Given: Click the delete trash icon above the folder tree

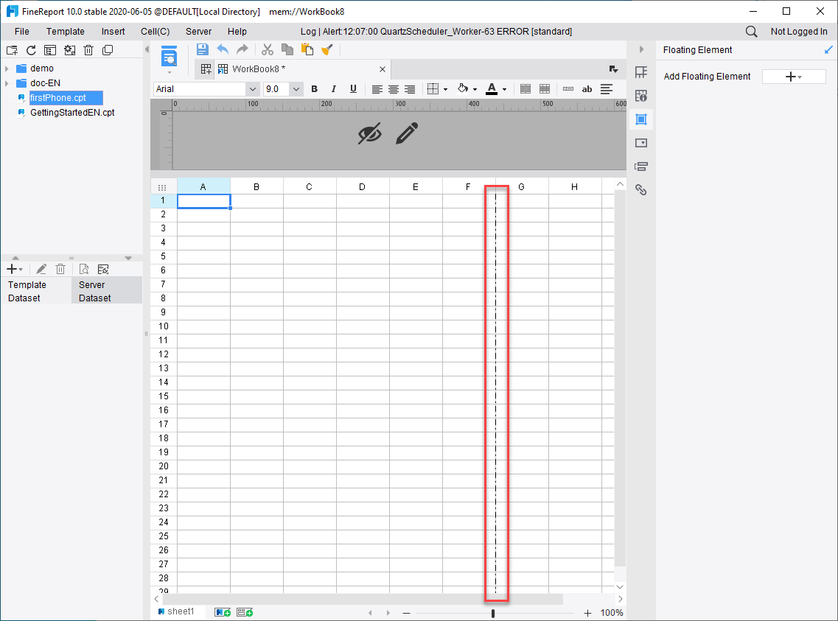Looking at the screenshot, I should point(88,50).
